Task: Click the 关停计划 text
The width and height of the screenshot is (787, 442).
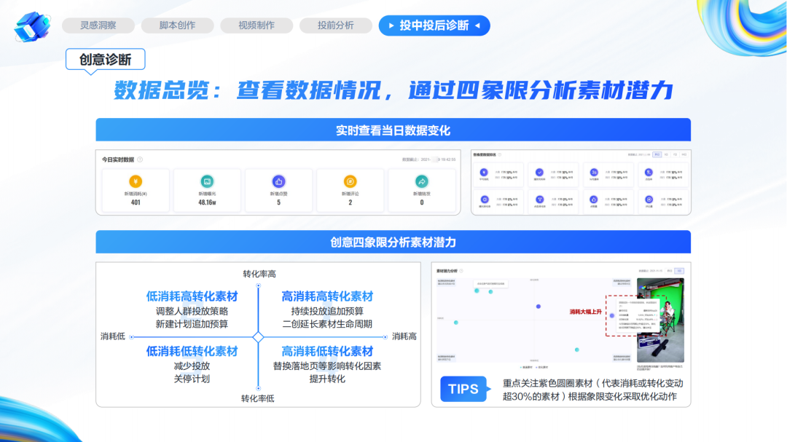Action: coord(192,379)
